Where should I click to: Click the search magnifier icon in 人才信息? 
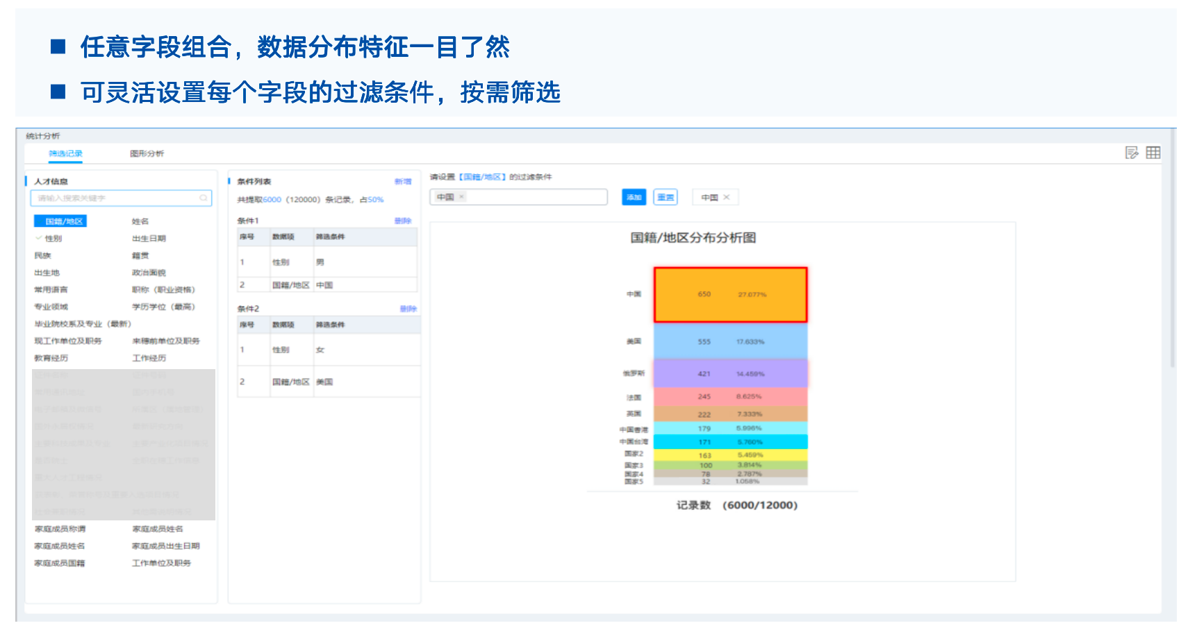(204, 198)
